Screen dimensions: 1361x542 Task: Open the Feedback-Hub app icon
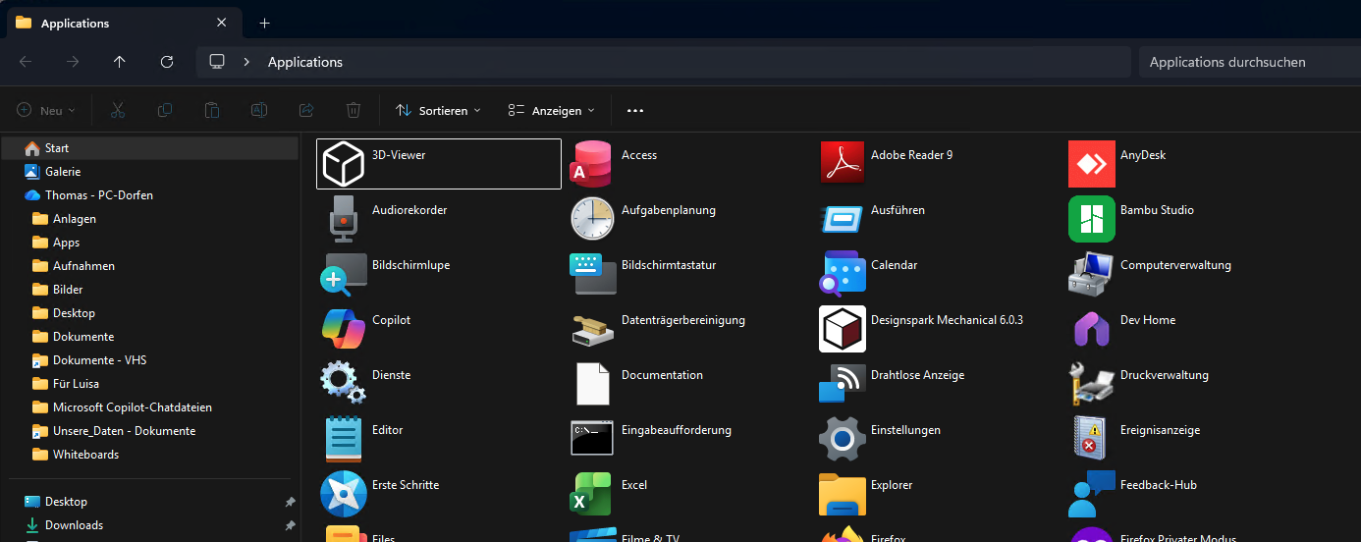click(1091, 493)
